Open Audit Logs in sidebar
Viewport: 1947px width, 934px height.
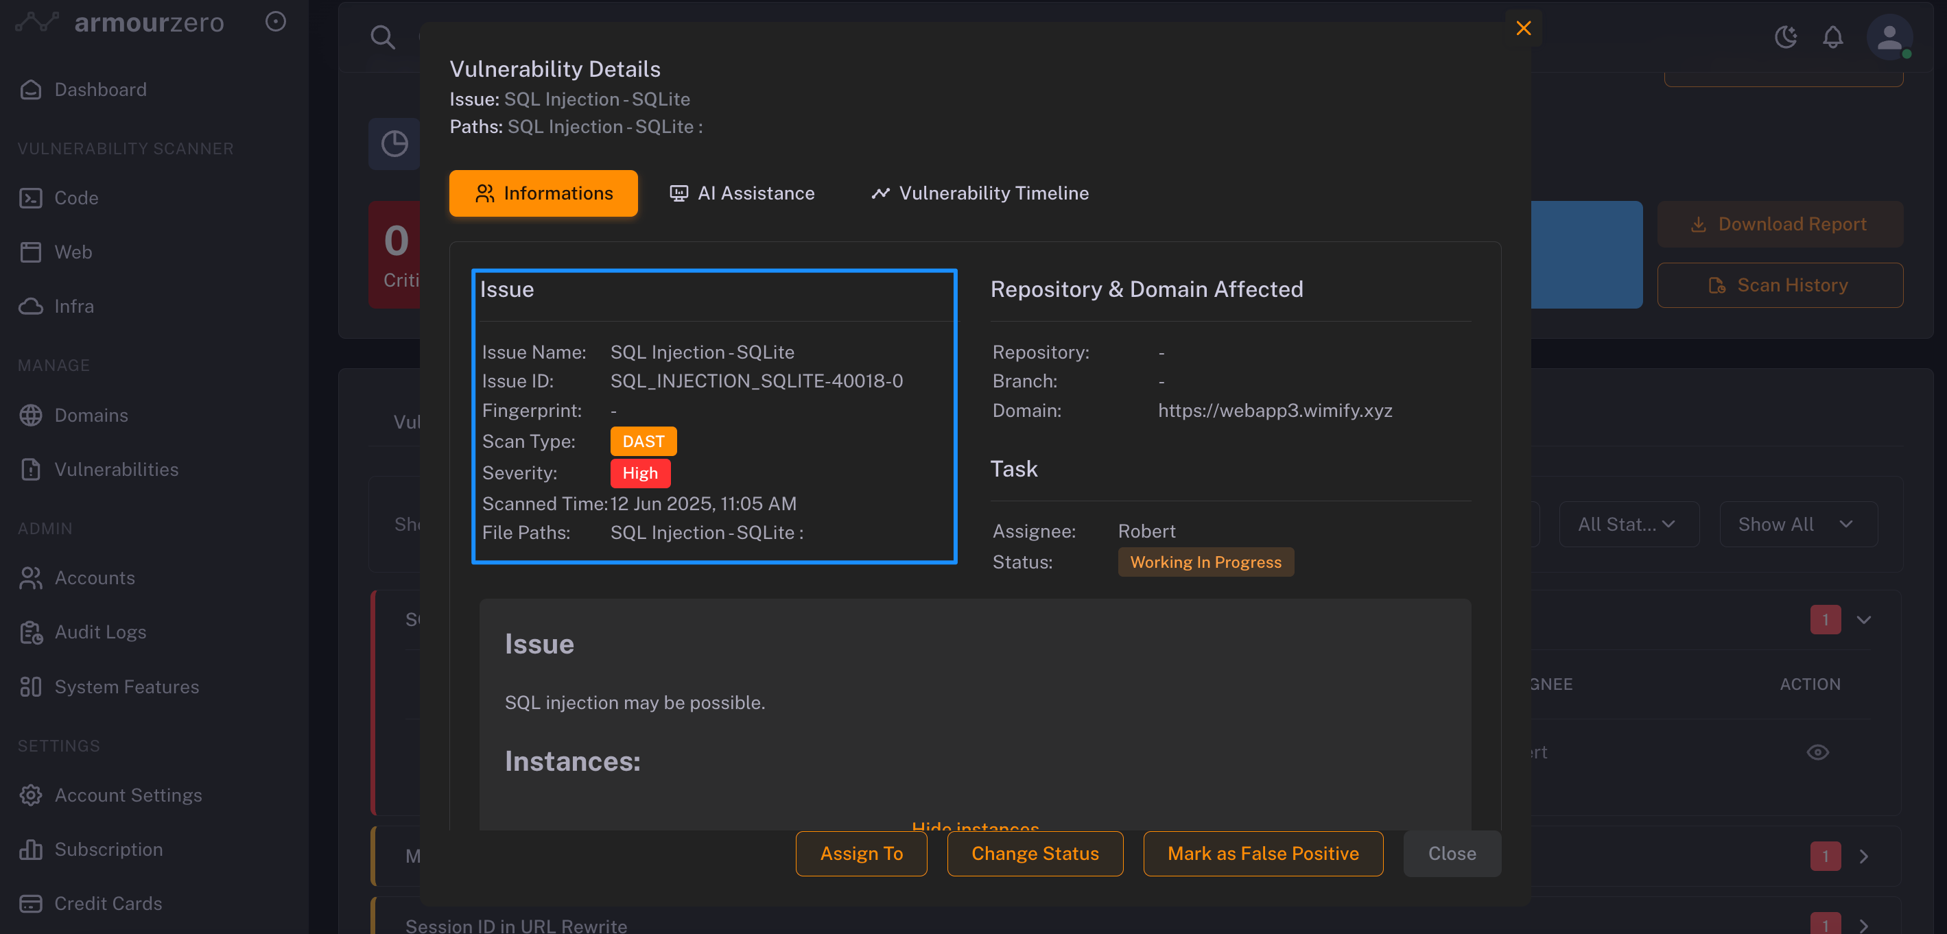pyautogui.click(x=99, y=632)
